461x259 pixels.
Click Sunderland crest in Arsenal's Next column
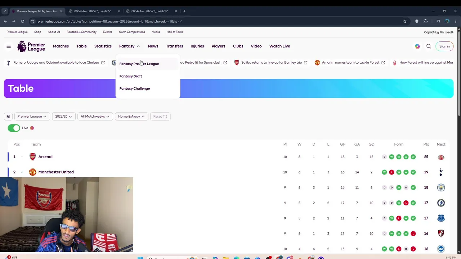click(x=441, y=157)
